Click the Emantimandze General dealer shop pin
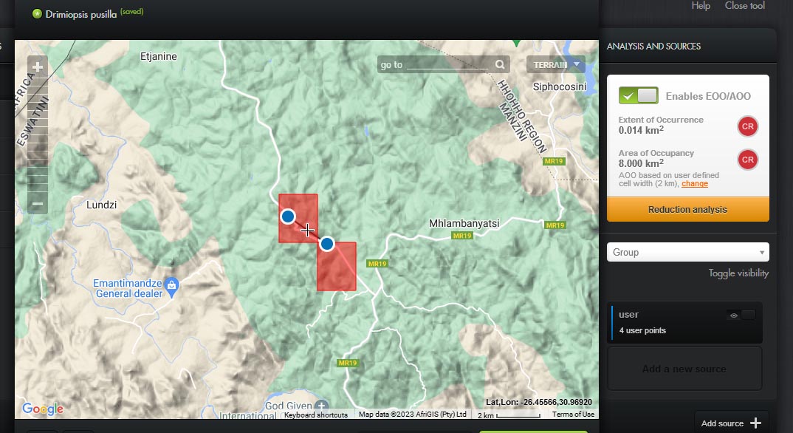 coord(171,284)
